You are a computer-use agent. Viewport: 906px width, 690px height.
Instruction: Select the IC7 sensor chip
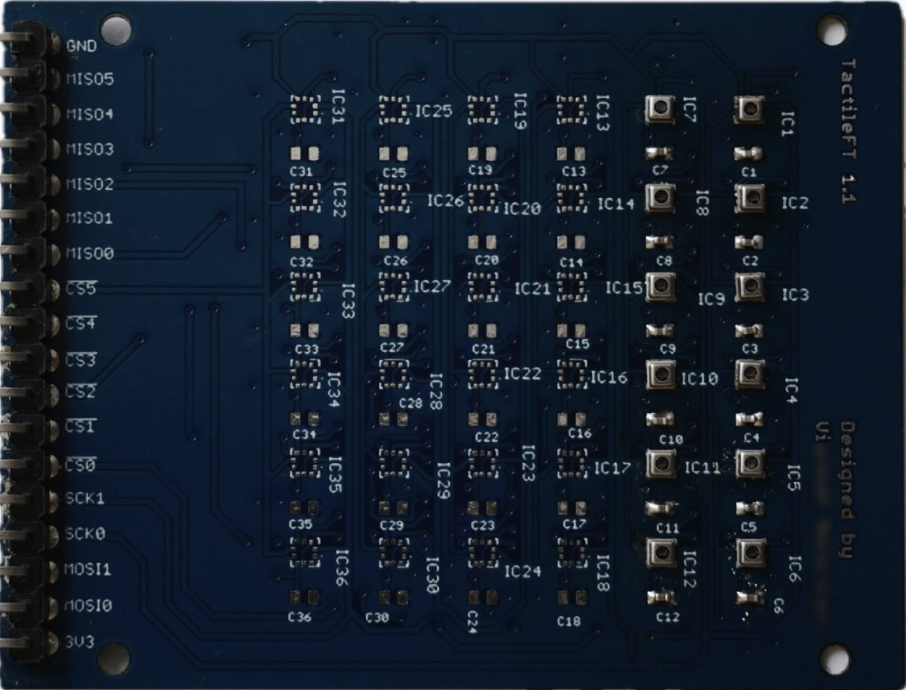point(660,109)
